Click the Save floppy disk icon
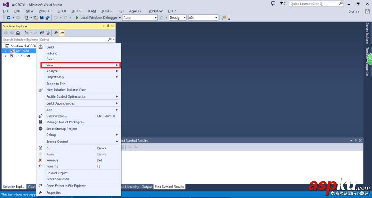The height and width of the screenshot is (198, 372). 42,18
